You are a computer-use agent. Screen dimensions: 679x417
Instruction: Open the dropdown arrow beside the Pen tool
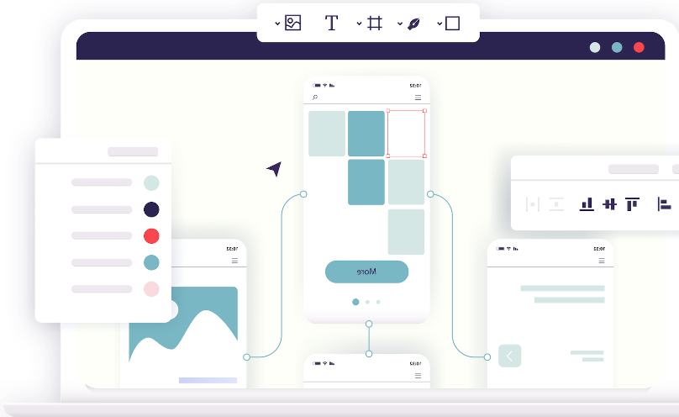pos(398,24)
